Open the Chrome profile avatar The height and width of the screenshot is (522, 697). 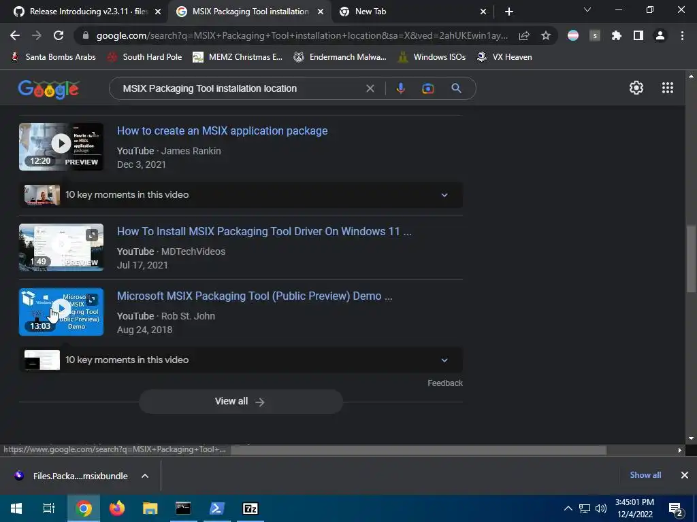click(660, 35)
